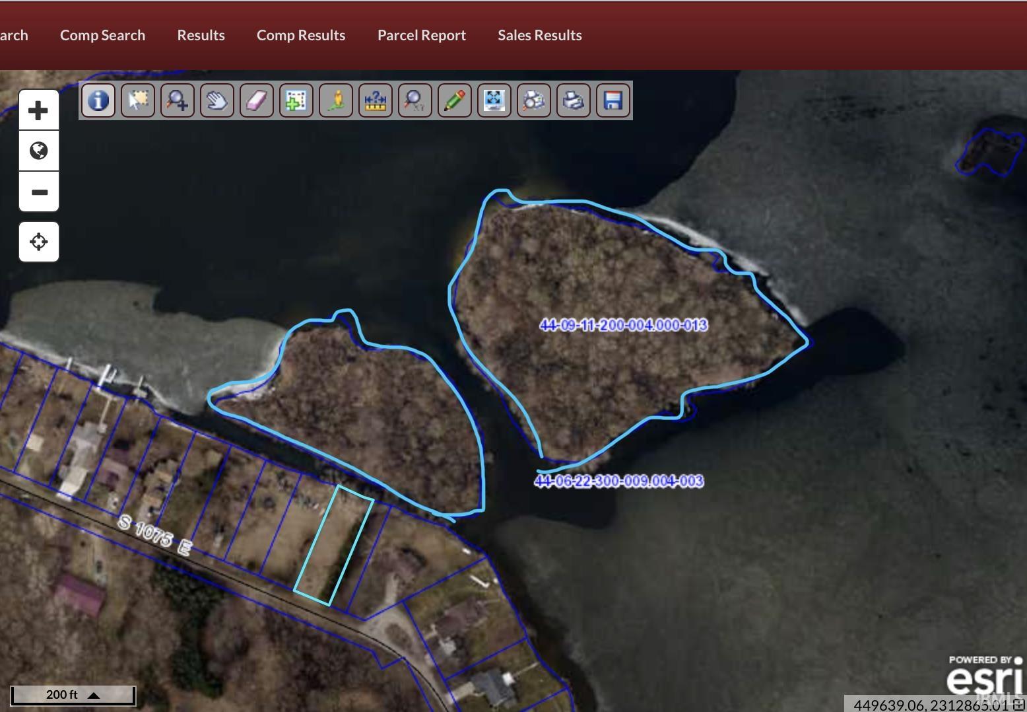The height and width of the screenshot is (712, 1027).
Task: Activate the rectangle select tool
Action: [x=138, y=100]
